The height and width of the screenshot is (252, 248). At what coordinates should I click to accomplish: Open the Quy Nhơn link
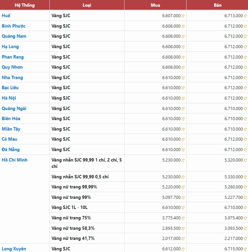[x=12, y=67]
